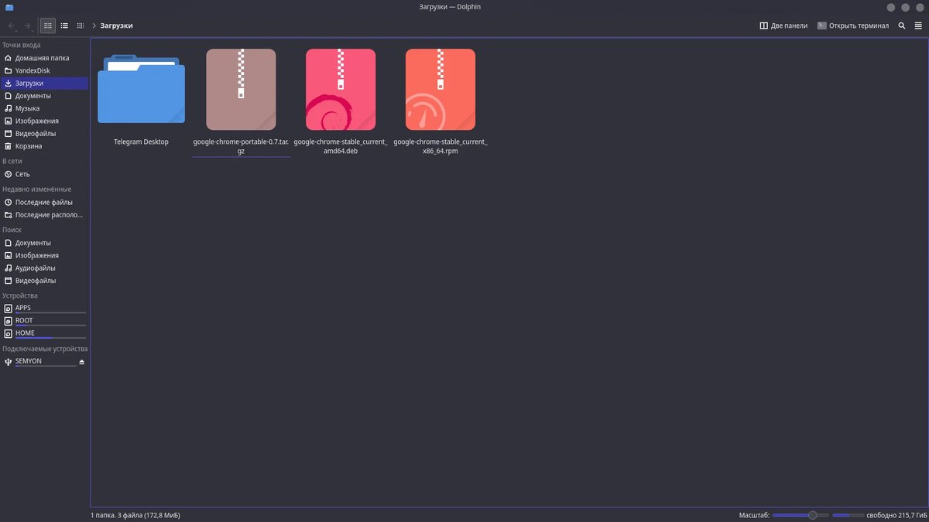This screenshot has height=522, width=929.
Task: Show Последние файлы recent files
Action: [x=45, y=202]
